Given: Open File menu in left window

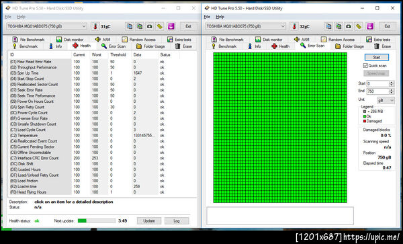Looking at the screenshot, I should (x=8, y=17).
